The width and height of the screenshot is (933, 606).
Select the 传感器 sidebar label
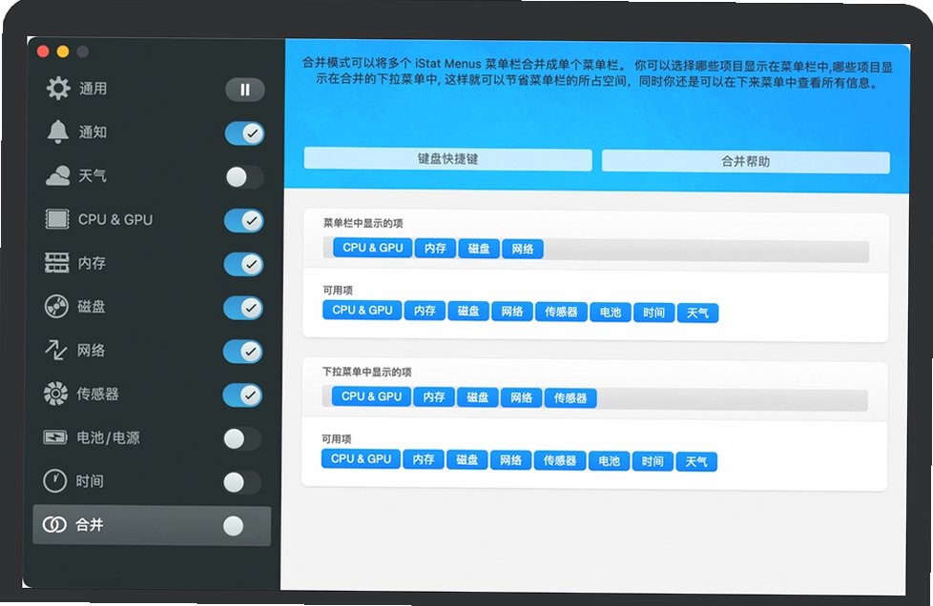pos(97,394)
